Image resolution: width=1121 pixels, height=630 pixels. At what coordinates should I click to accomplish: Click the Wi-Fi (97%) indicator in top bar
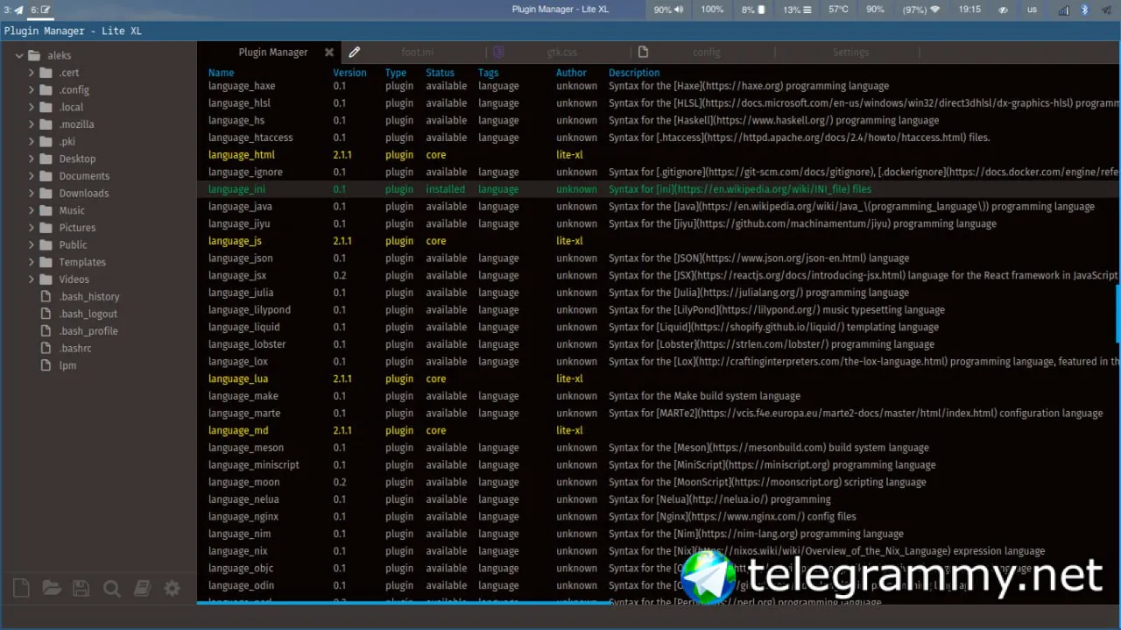click(921, 10)
